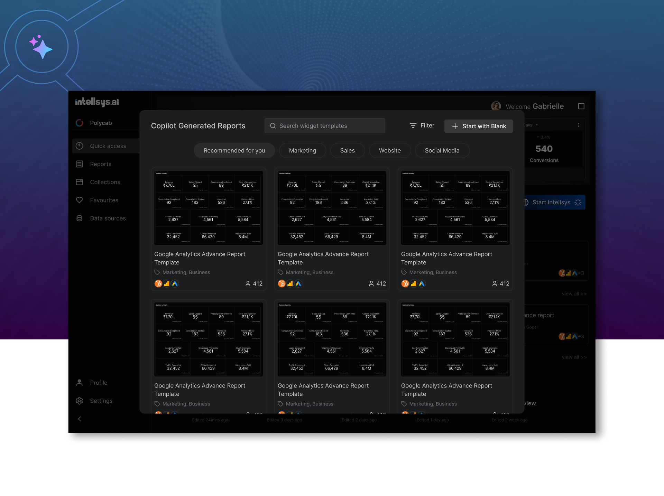
Task: Open the first Google Analytics template thumbnail
Action: click(x=209, y=208)
